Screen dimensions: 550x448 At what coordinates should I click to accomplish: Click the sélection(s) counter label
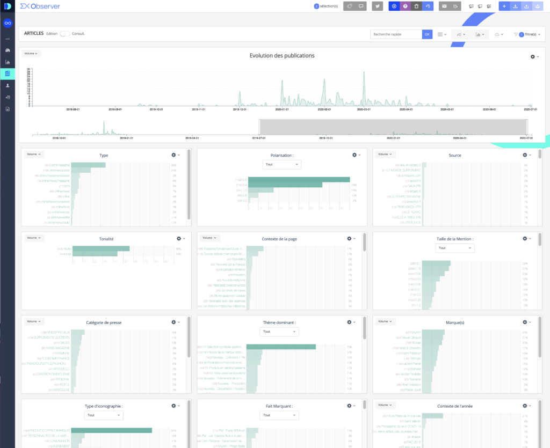coord(326,6)
